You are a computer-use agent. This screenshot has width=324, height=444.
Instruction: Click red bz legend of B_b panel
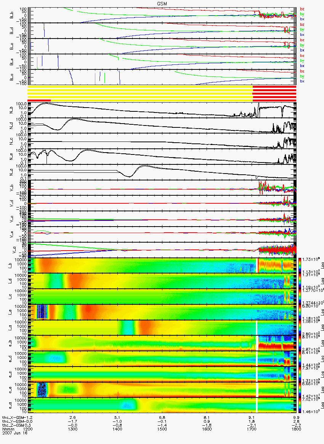[302, 9]
